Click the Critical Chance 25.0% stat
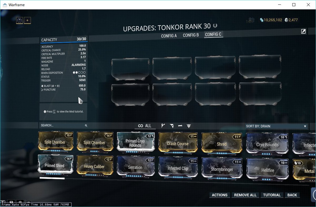The width and height of the screenshot is (316, 207). click(63, 50)
